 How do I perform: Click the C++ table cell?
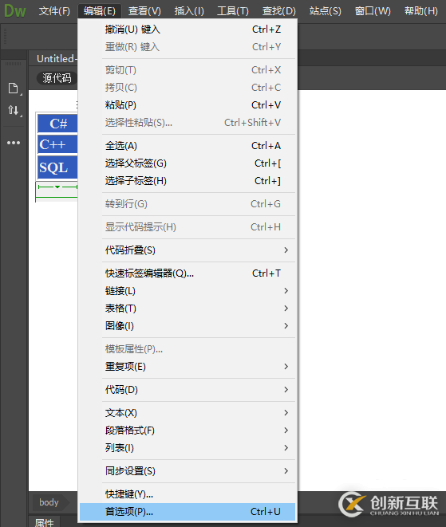click(57, 144)
